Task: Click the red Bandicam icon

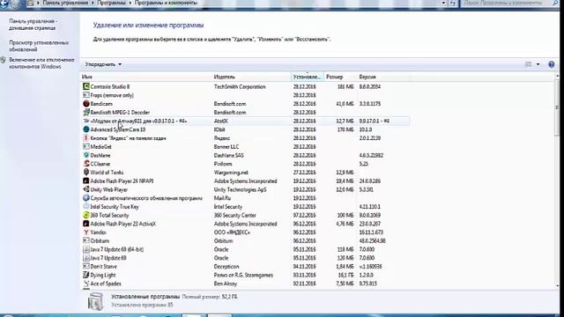Action: (x=86, y=104)
